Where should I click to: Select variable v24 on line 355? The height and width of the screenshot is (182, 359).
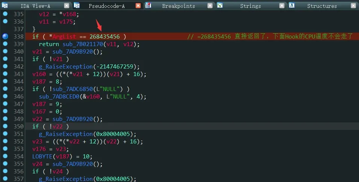click(37, 164)
